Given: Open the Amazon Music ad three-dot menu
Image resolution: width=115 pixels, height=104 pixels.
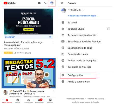Looking at the screenshot, I should 53,42.
